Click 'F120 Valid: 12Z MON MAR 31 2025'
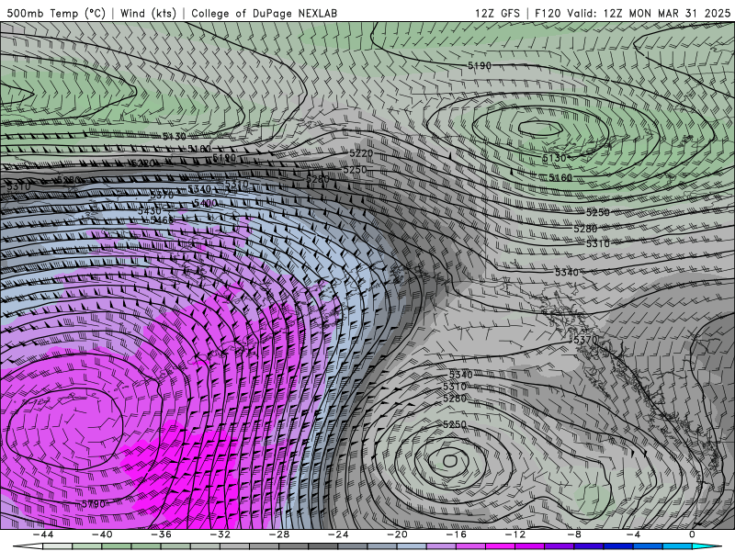Viewport: 735px width, 551px height. click(632, 13)
